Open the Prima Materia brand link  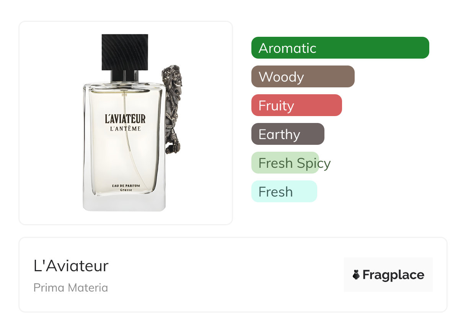coord(71,288)
